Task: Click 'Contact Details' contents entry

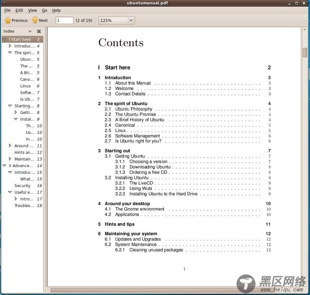Action: (130, 94)
